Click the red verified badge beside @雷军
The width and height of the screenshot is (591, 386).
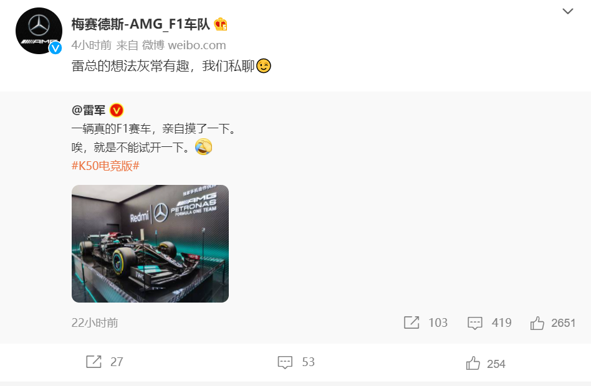tap(117, 110)
